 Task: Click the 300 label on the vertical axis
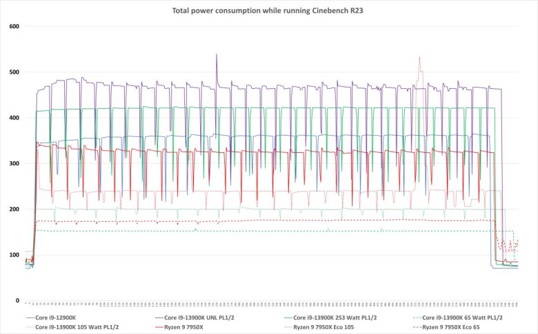14,163
